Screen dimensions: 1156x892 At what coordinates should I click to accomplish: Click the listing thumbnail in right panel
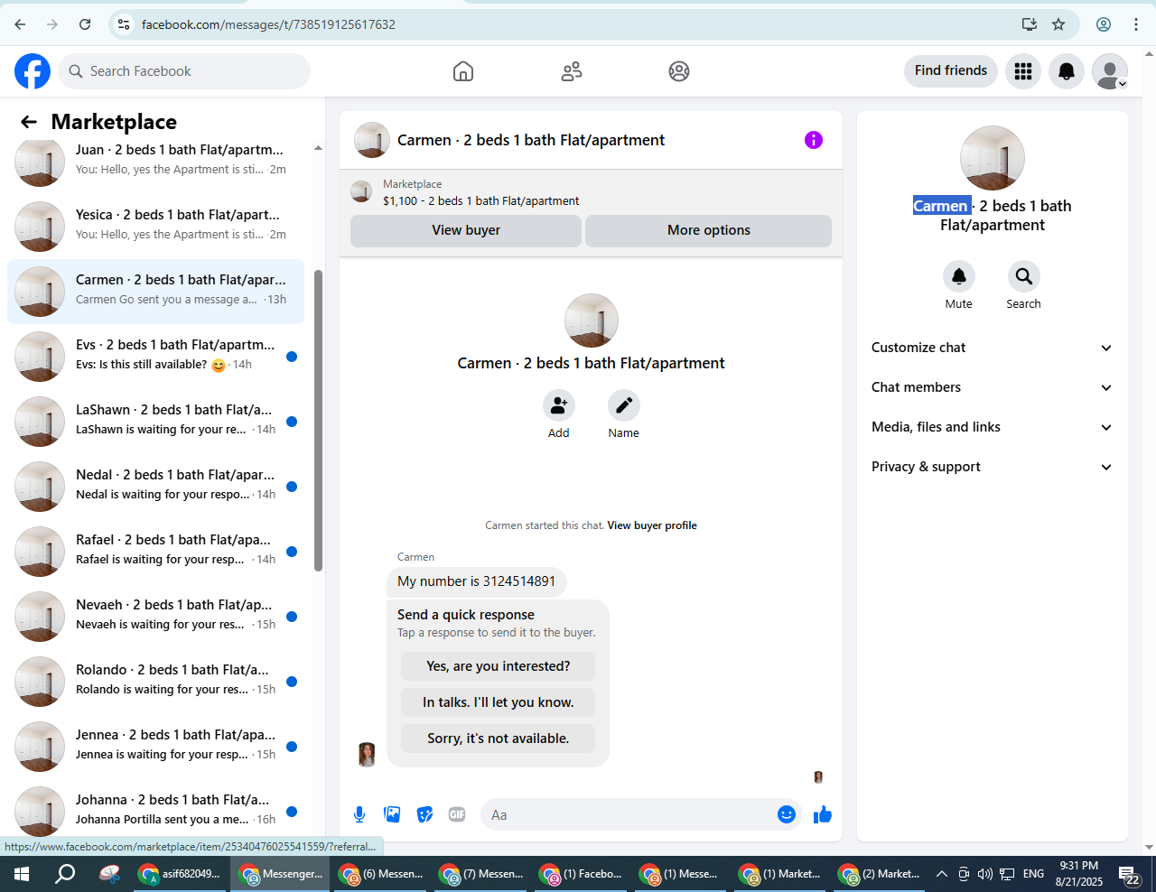(993, 158)
